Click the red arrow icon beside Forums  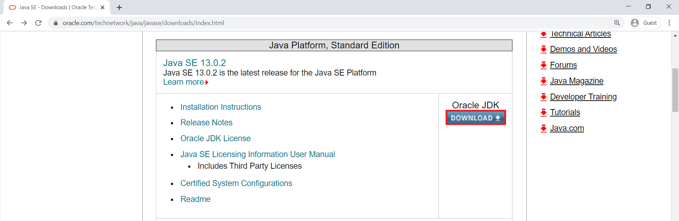coord(544,65)
